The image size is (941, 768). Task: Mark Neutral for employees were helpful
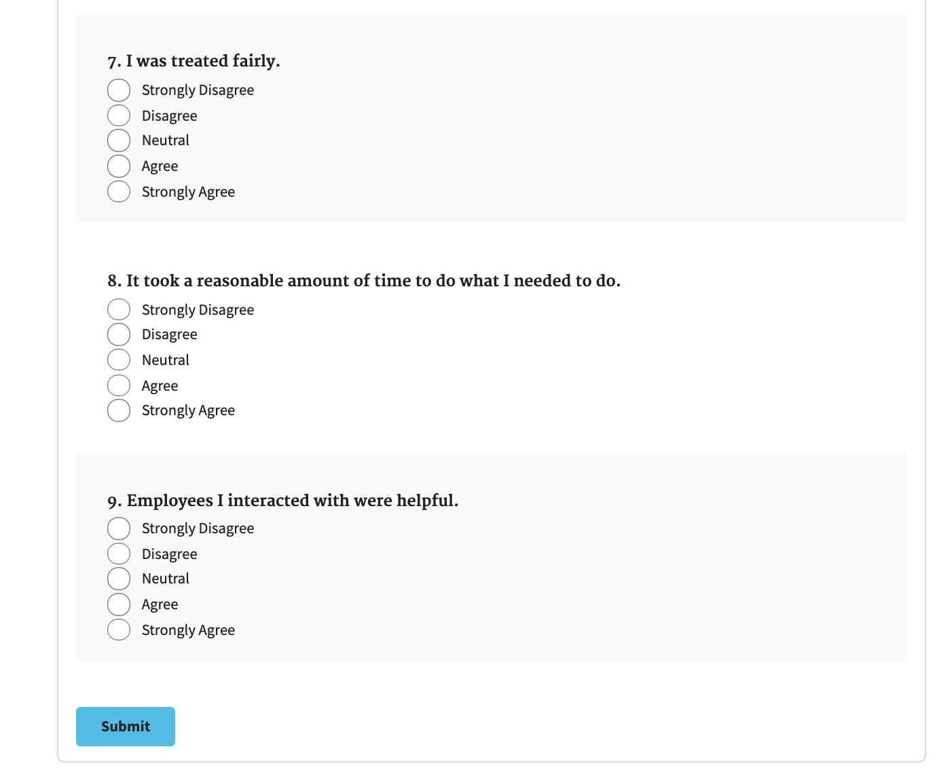(x=119, y=579)
